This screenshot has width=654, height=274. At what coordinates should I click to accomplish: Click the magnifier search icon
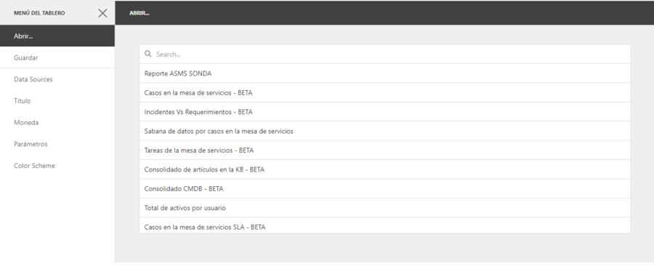coord(148,54)
